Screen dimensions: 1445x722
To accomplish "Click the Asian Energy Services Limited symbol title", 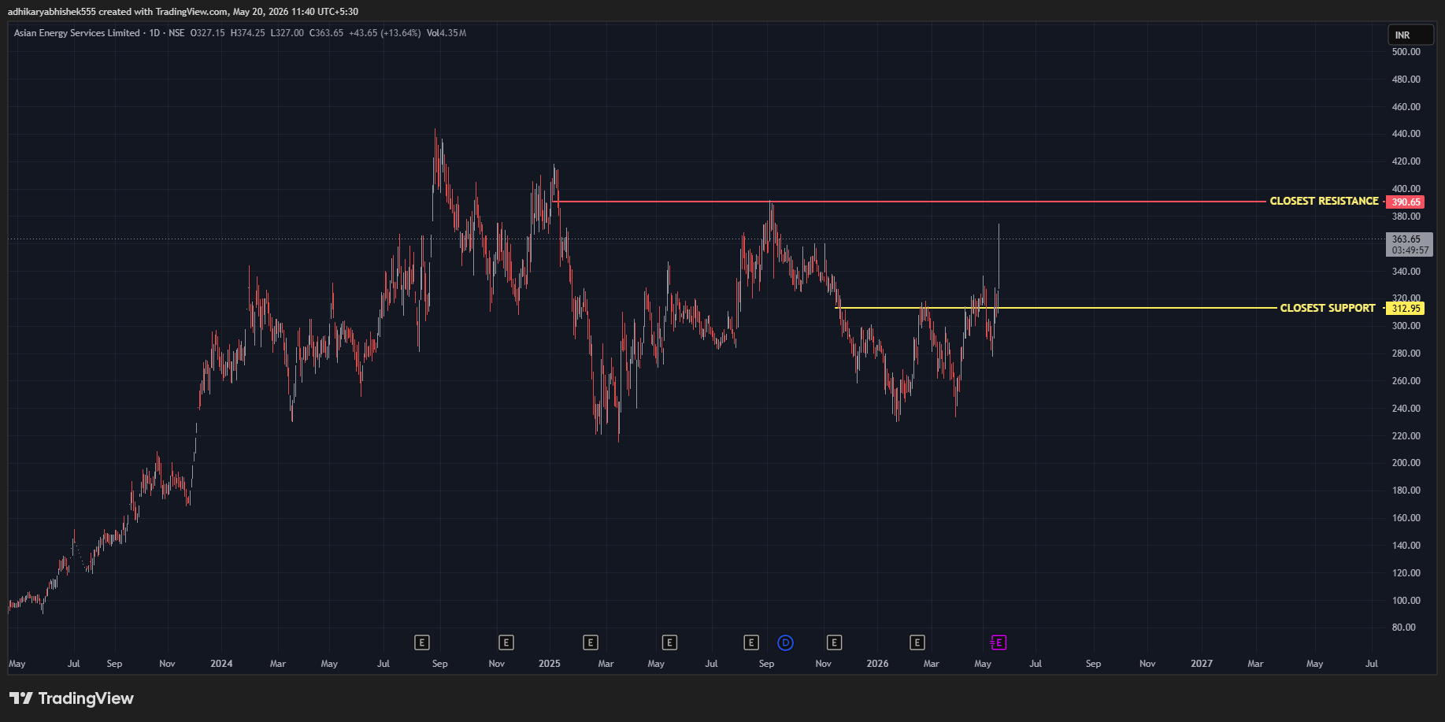I will pos(76,33).
